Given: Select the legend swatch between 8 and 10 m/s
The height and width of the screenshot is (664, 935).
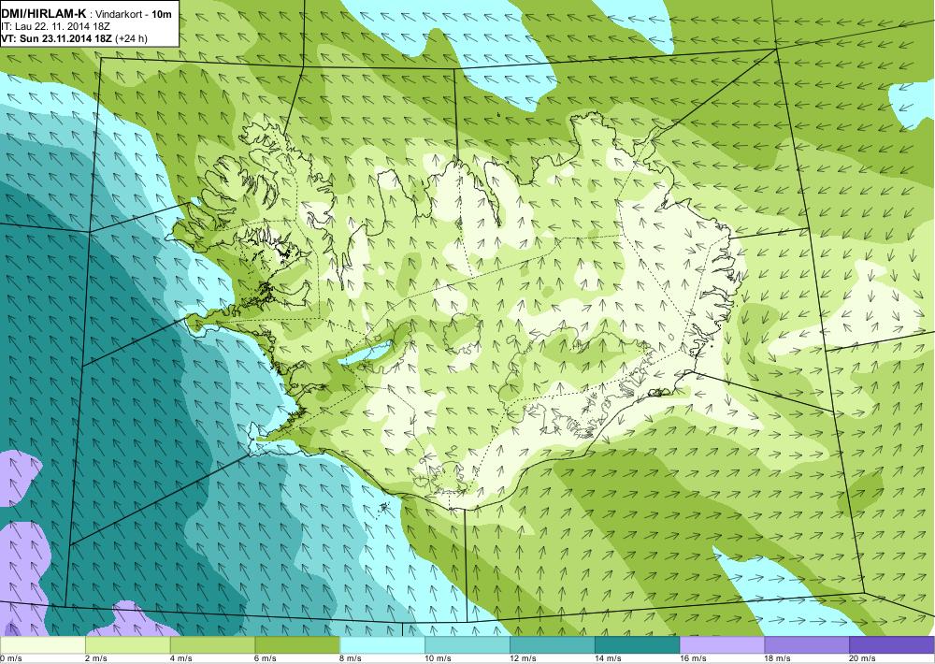Looking at the screenshot, I should click(382, 645).
